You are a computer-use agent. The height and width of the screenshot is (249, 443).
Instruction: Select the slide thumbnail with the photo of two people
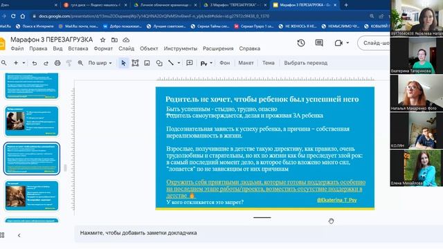[32, 121]
